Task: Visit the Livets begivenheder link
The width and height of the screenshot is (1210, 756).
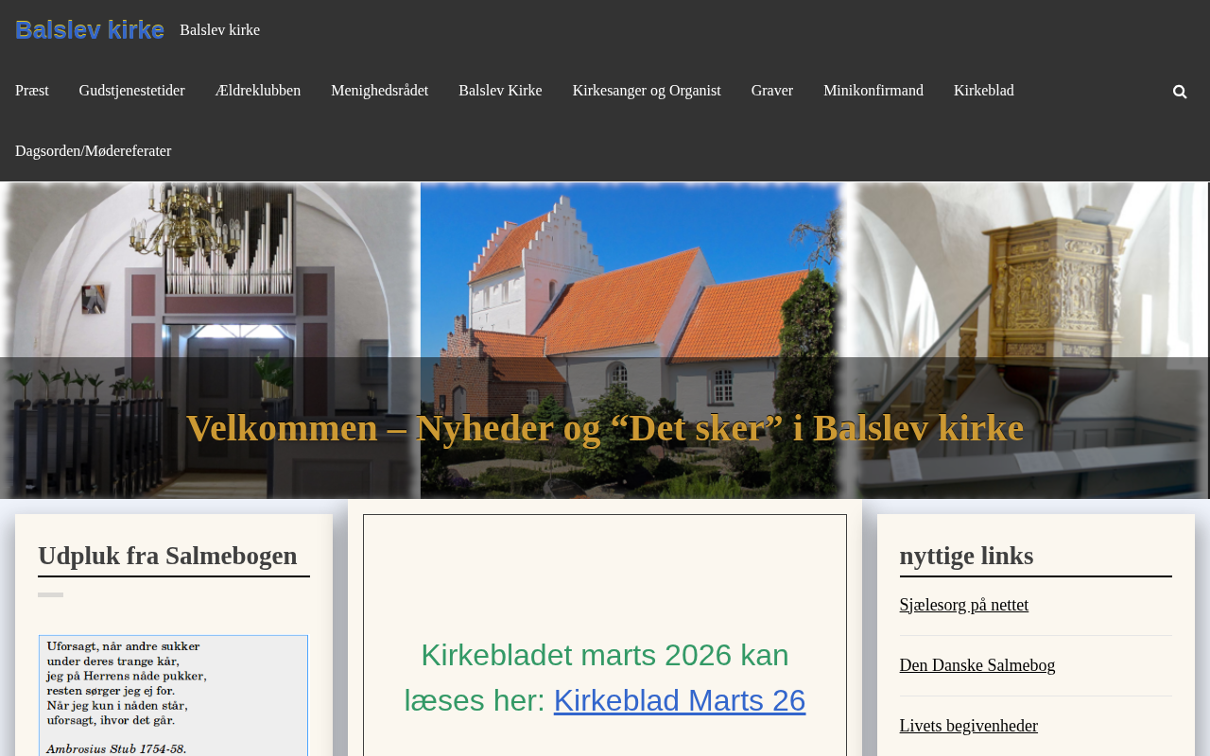Action: click(969, 726)
